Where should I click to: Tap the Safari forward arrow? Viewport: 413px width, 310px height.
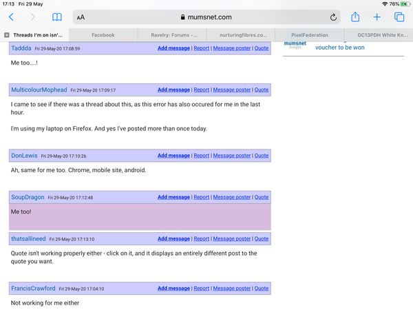32,17
